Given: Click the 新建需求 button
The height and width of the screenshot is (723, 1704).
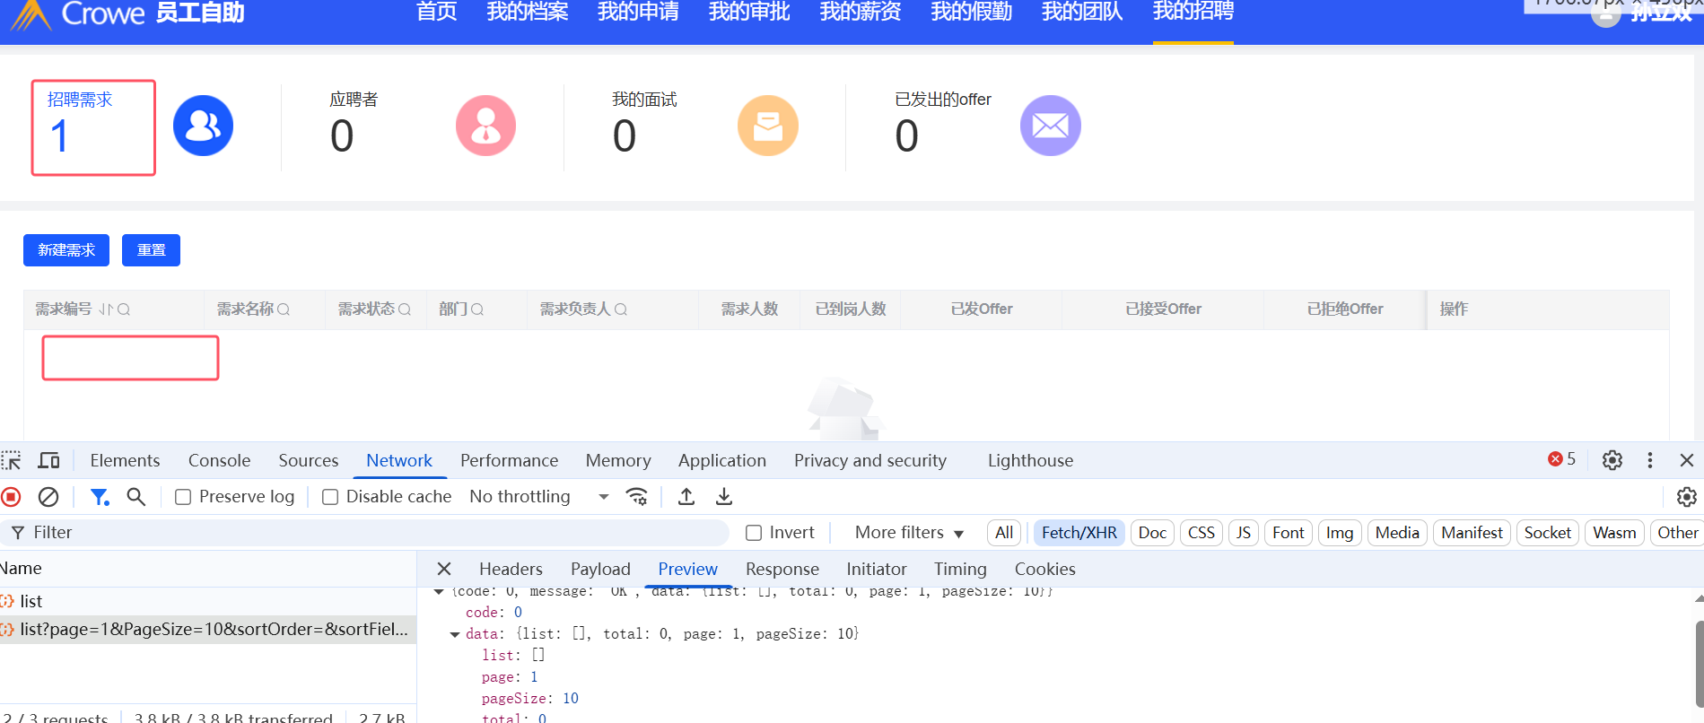Looking at the screenshot, I should coord(66,250).
